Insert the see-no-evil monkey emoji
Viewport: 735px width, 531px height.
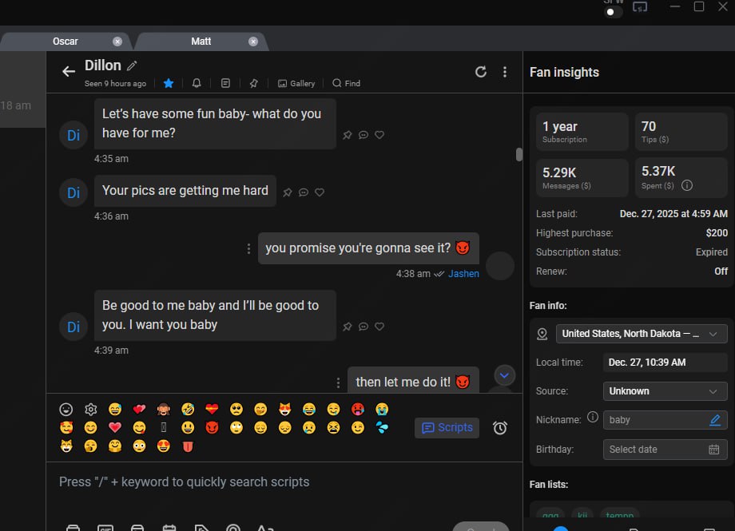pyautogui.click(x=163, y=409)
